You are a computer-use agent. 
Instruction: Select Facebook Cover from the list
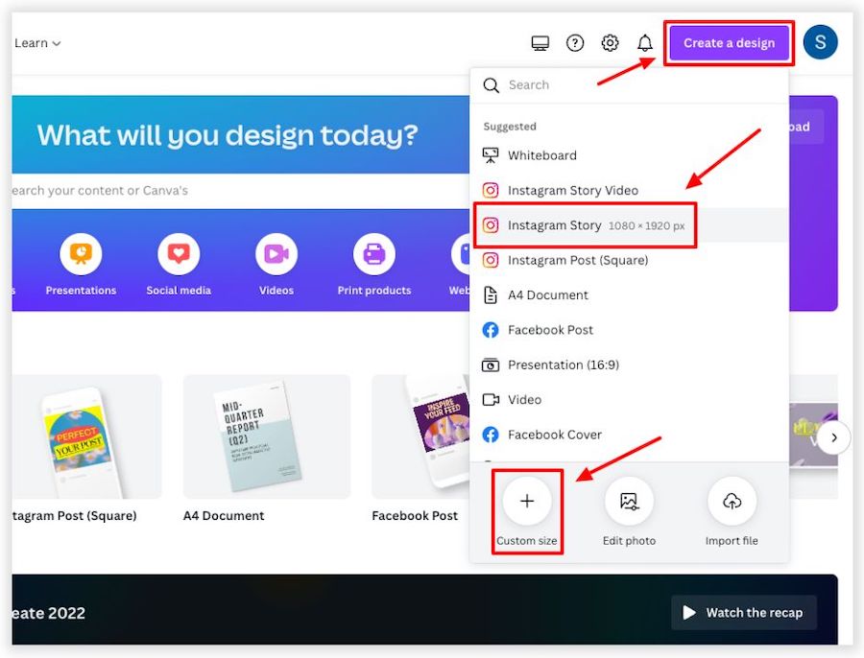point(554,435)
